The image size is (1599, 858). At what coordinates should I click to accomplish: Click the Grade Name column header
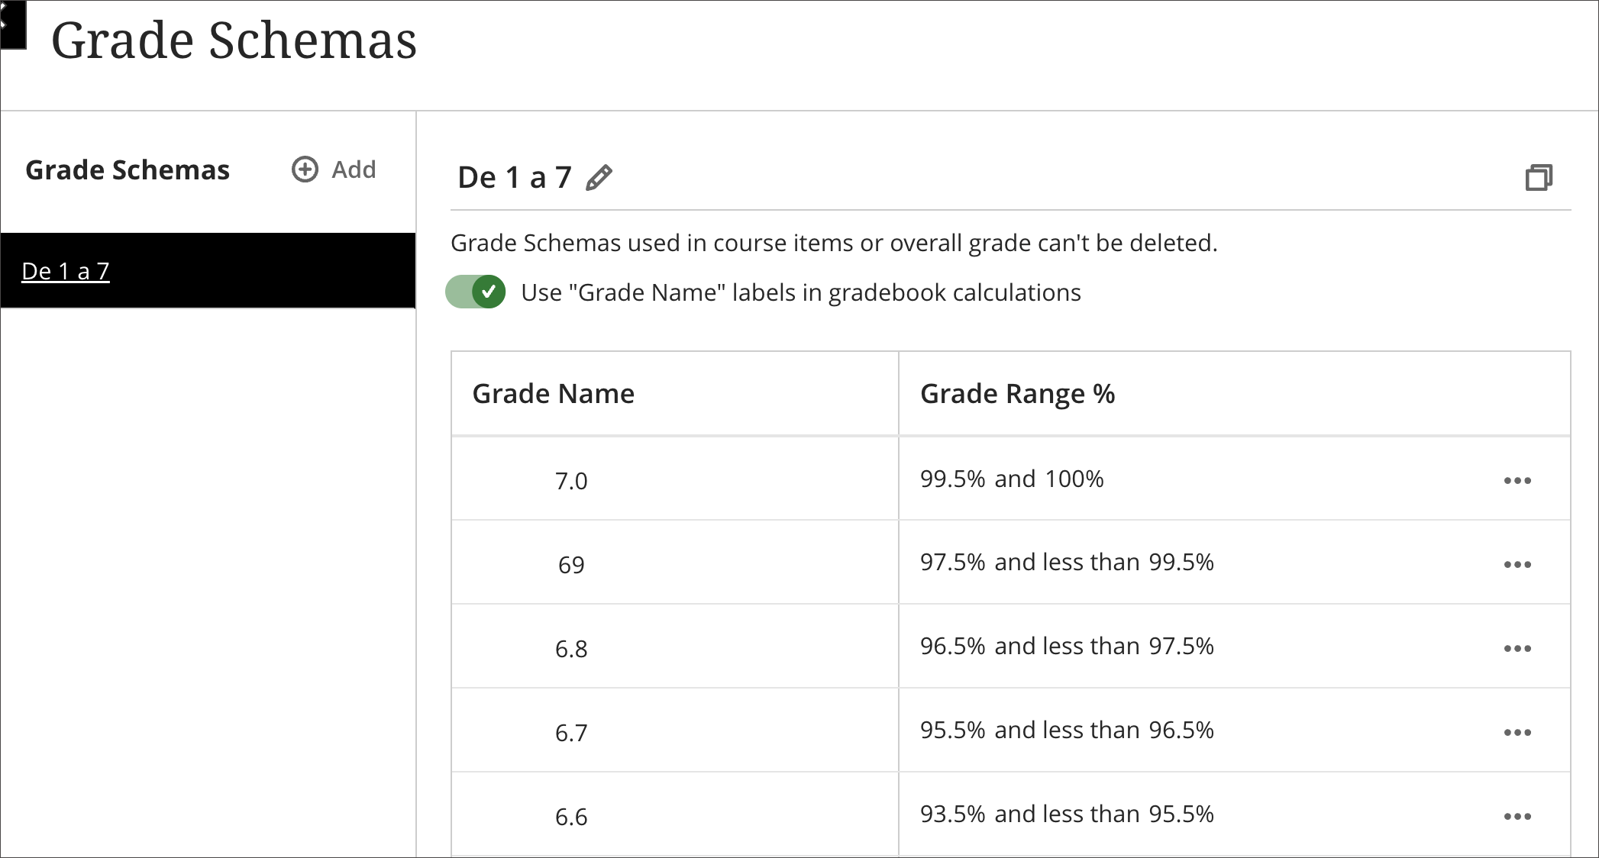[554, 393]
